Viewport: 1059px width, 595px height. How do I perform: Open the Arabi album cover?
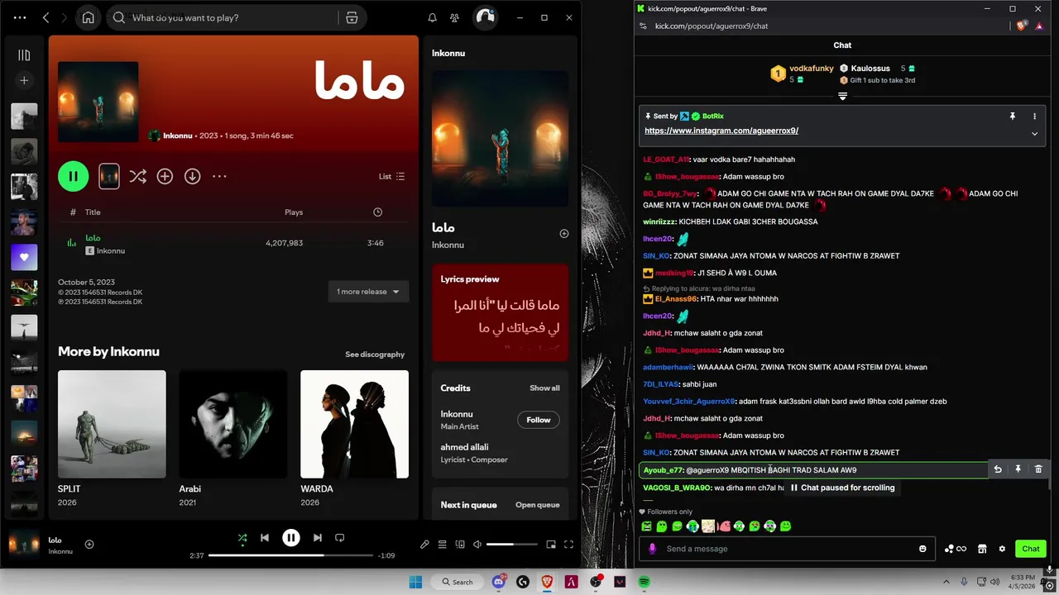233,424
